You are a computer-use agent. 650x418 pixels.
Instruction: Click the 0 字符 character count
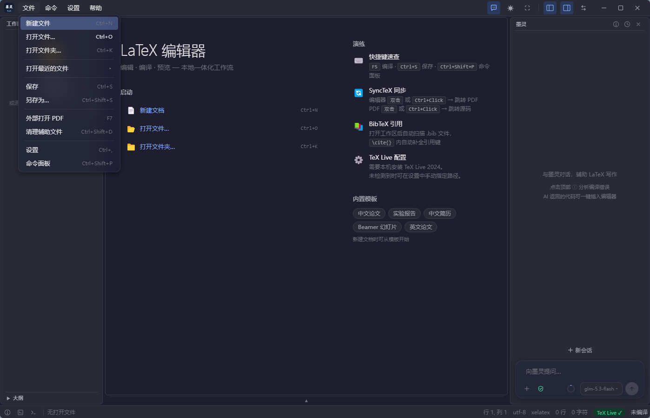pos(580,412)
